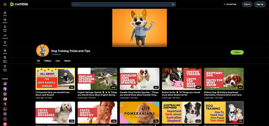Click the search magnifier icon
The width and height of the screenshot is (269, 126).
click(173, 5)
